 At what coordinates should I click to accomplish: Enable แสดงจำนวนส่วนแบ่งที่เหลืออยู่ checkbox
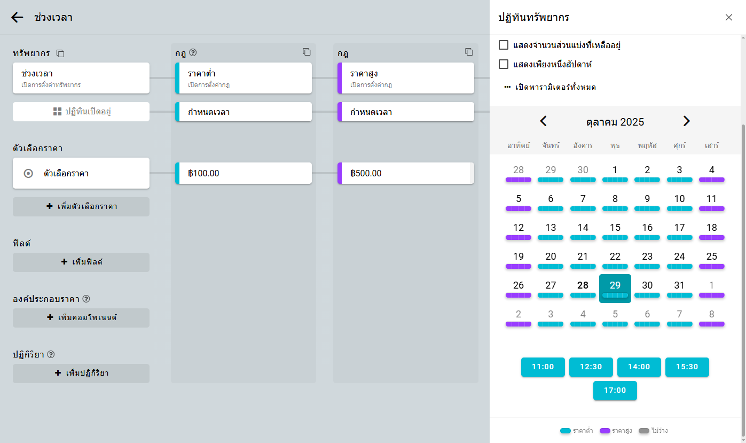[504, 45]
